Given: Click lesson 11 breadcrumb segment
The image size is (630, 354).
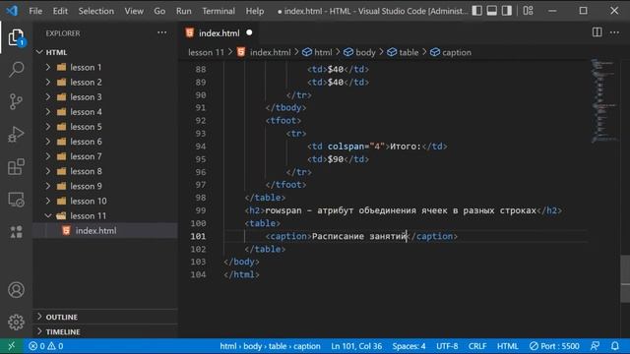Looking at the screenshot, I should point(206,52).
